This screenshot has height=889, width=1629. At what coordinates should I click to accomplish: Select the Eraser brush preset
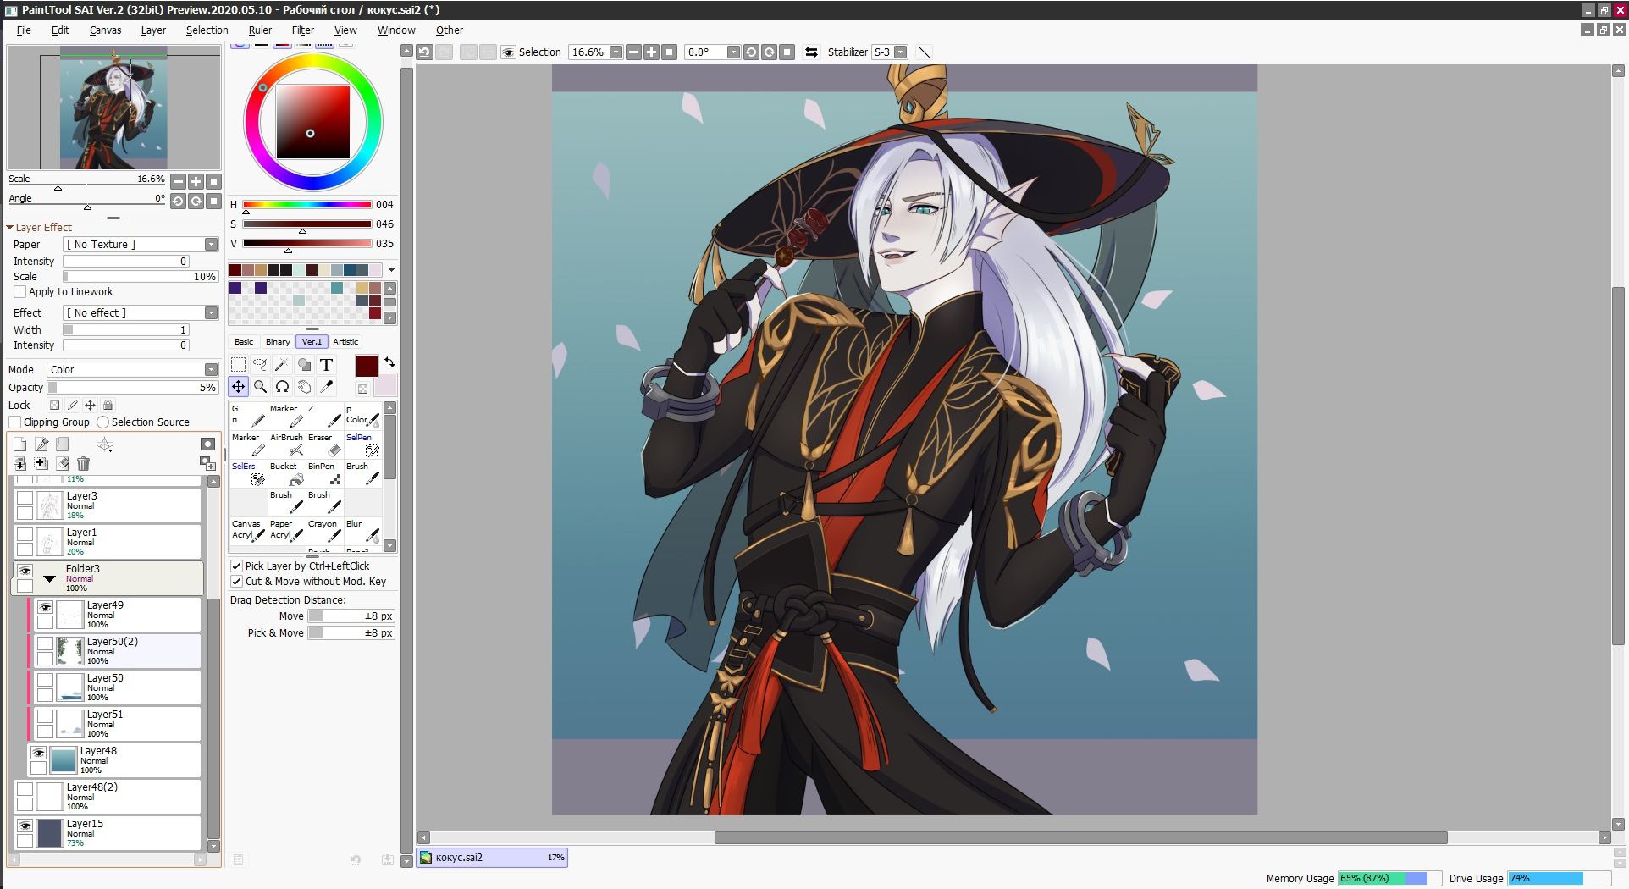click(325, 444)
